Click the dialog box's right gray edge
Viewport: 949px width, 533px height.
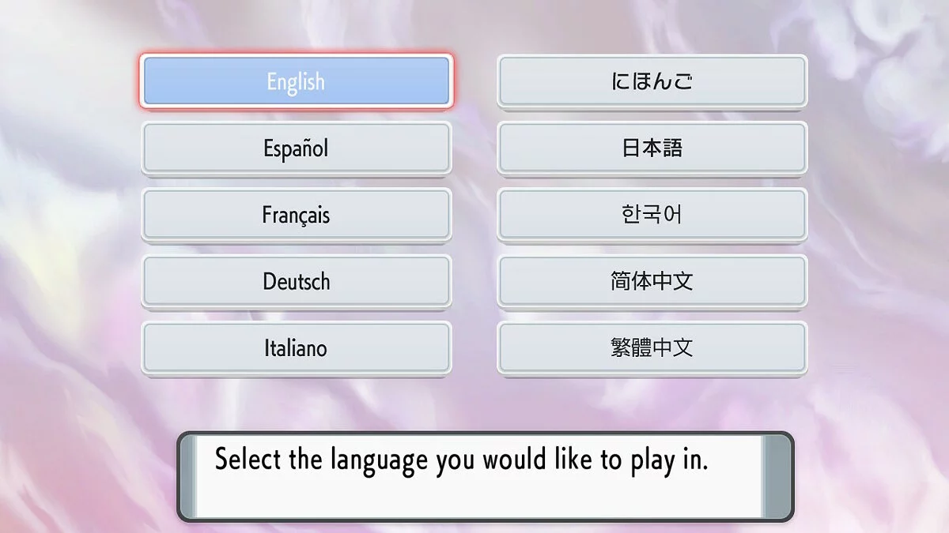tap(775, 476)
